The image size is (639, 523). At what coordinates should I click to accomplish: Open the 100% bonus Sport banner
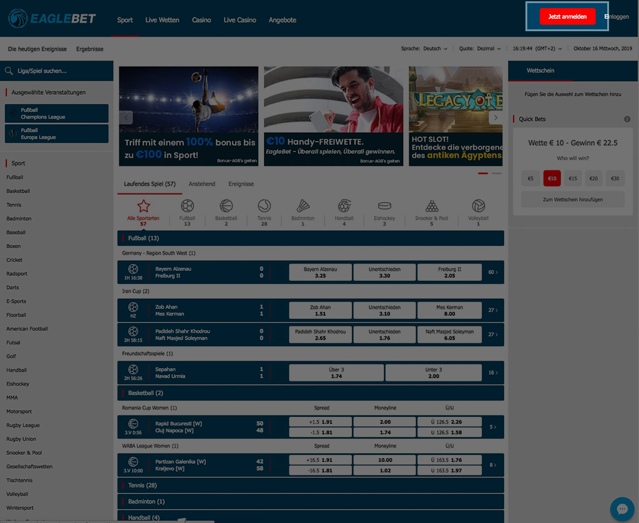point(188,116)
